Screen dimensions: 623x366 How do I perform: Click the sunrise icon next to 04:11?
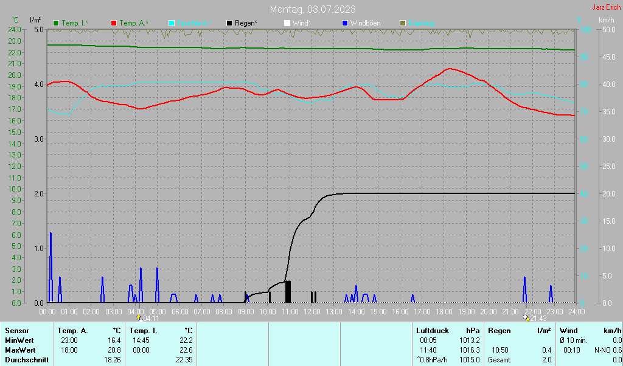tap(139, 318)
